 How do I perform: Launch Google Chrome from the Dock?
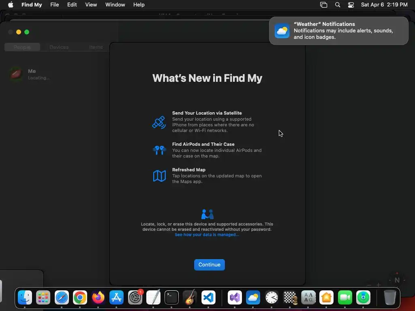[80, 298]
